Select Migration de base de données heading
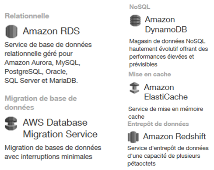 tap(41, 103)
